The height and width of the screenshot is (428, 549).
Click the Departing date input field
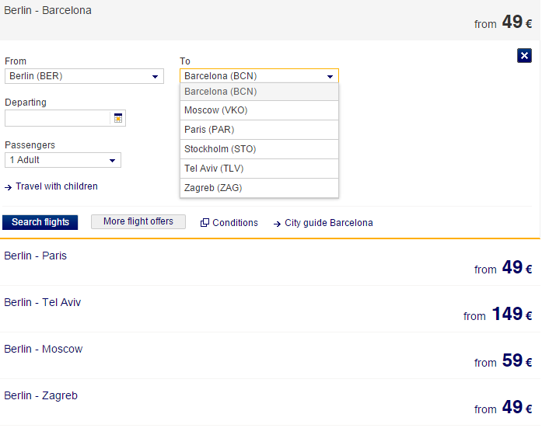point(58,118)
